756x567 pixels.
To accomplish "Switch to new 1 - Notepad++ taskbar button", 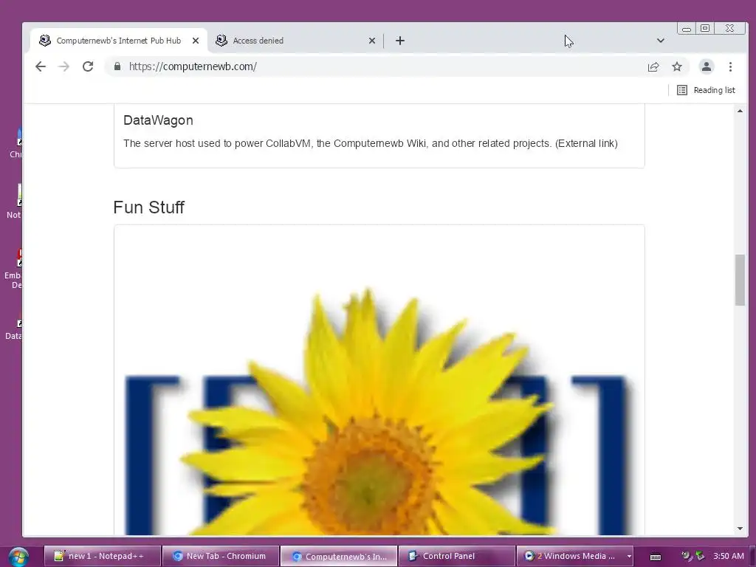I will click(x=102, y=556).
